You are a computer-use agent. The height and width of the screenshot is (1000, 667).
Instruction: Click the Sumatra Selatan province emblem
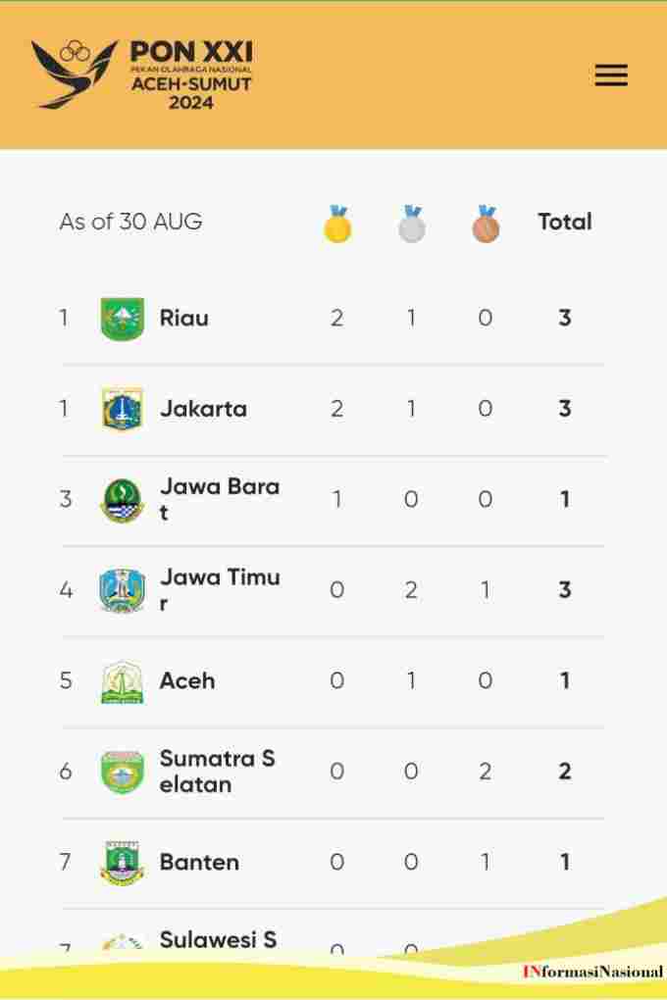(x=123, y=773)
